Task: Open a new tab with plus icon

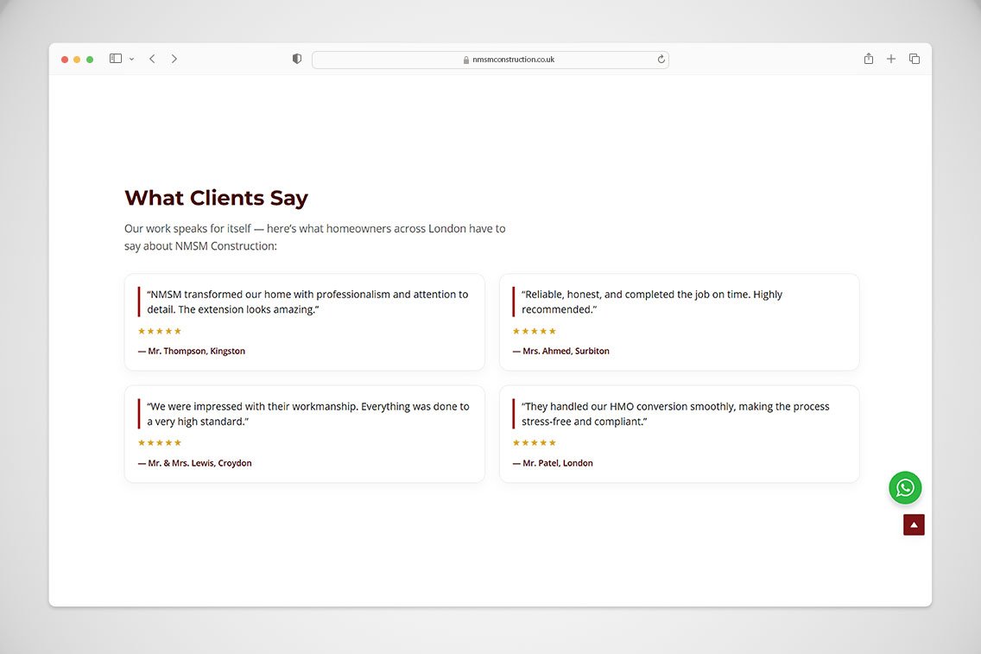Action: tap(891, 59)
